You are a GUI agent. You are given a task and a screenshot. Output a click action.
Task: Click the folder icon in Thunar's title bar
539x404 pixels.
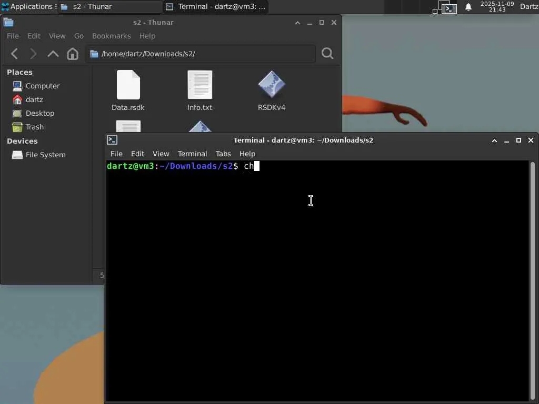tap(8, 23)
